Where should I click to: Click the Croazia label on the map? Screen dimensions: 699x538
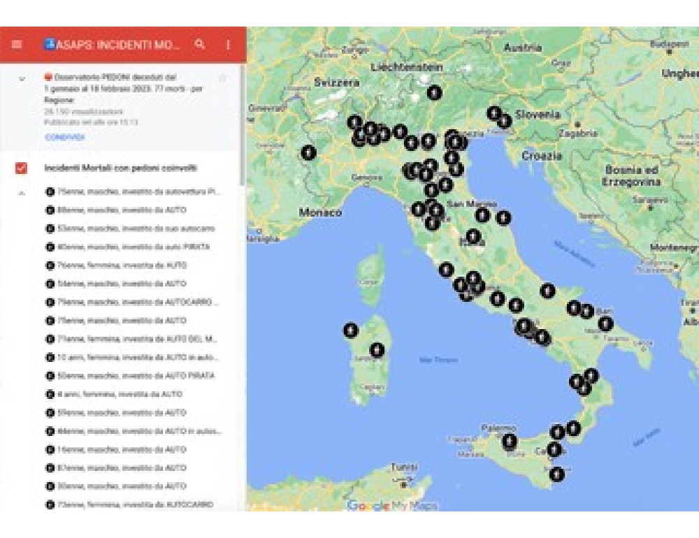pyautogui.click(x=542, y=156)
